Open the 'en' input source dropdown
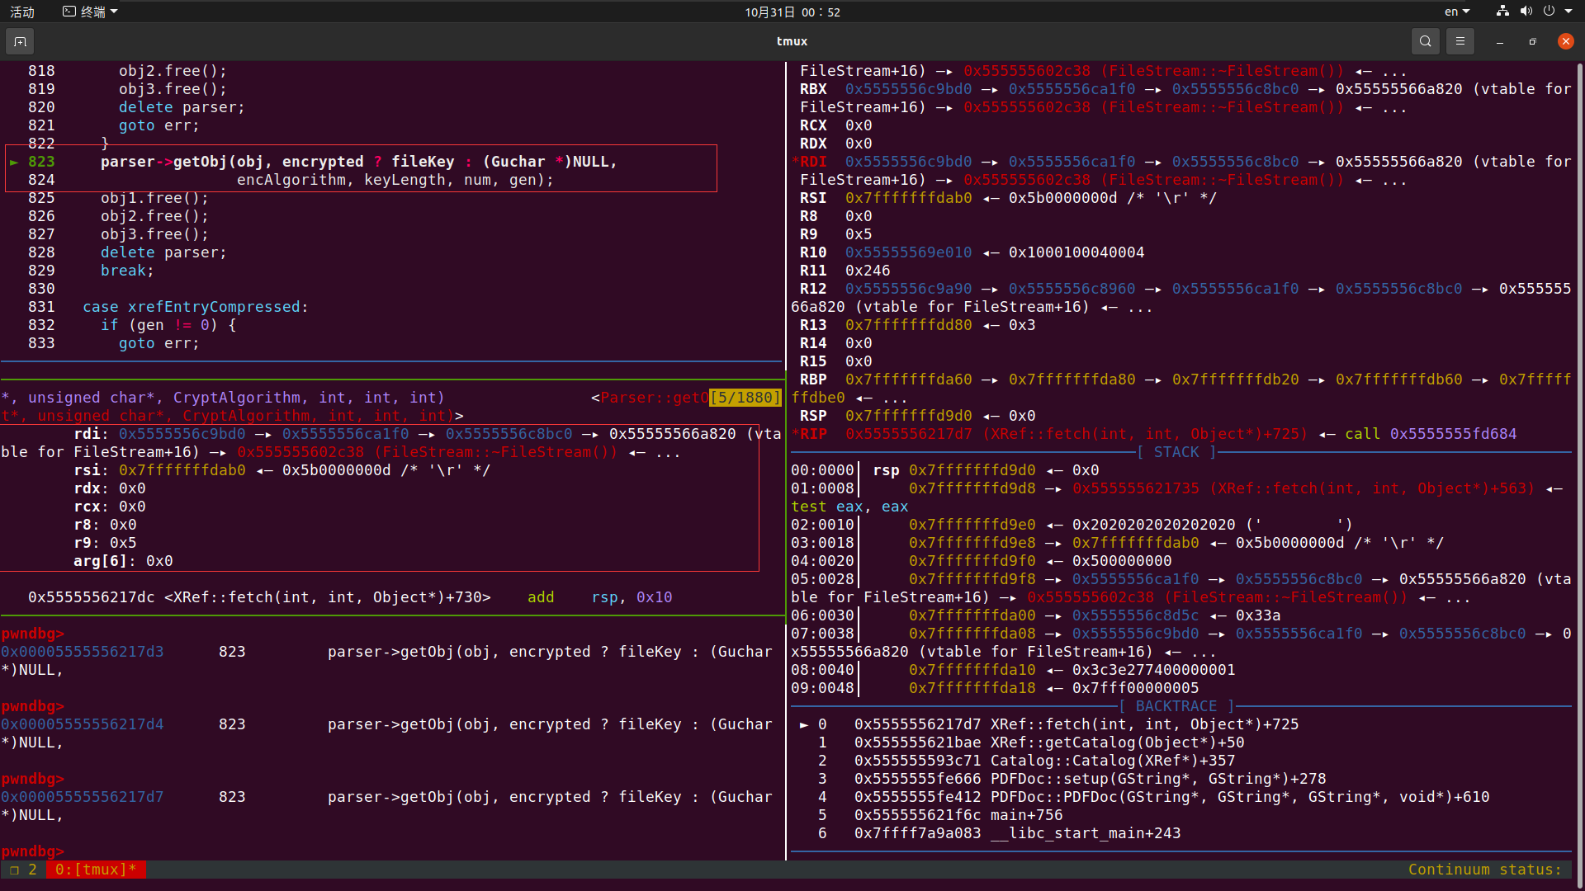This screenshot has height=891, width=1585. click(x=1457, y=12)
